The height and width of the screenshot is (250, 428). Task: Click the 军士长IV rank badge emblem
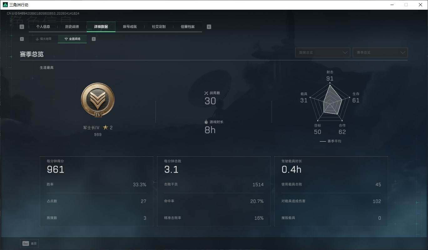point(98,100)
